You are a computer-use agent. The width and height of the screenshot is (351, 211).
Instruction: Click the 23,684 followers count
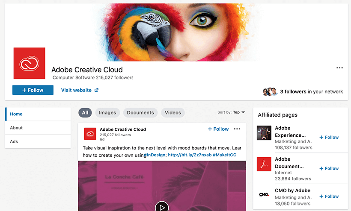[293, 179]
